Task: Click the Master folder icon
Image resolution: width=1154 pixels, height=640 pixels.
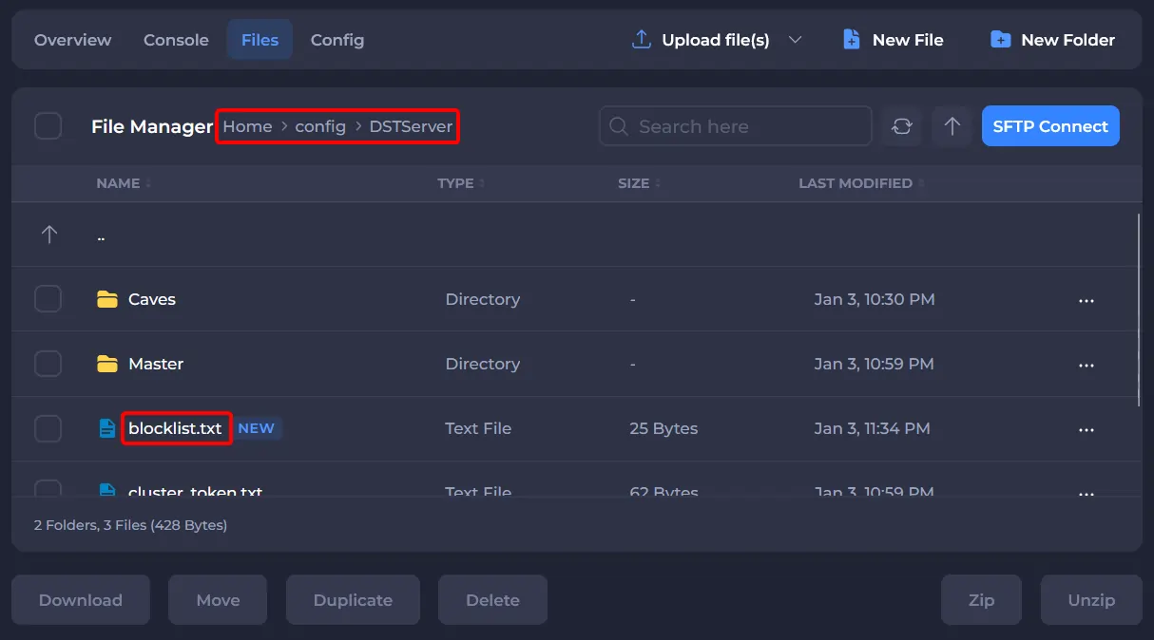Action: (x=107, y=364)
